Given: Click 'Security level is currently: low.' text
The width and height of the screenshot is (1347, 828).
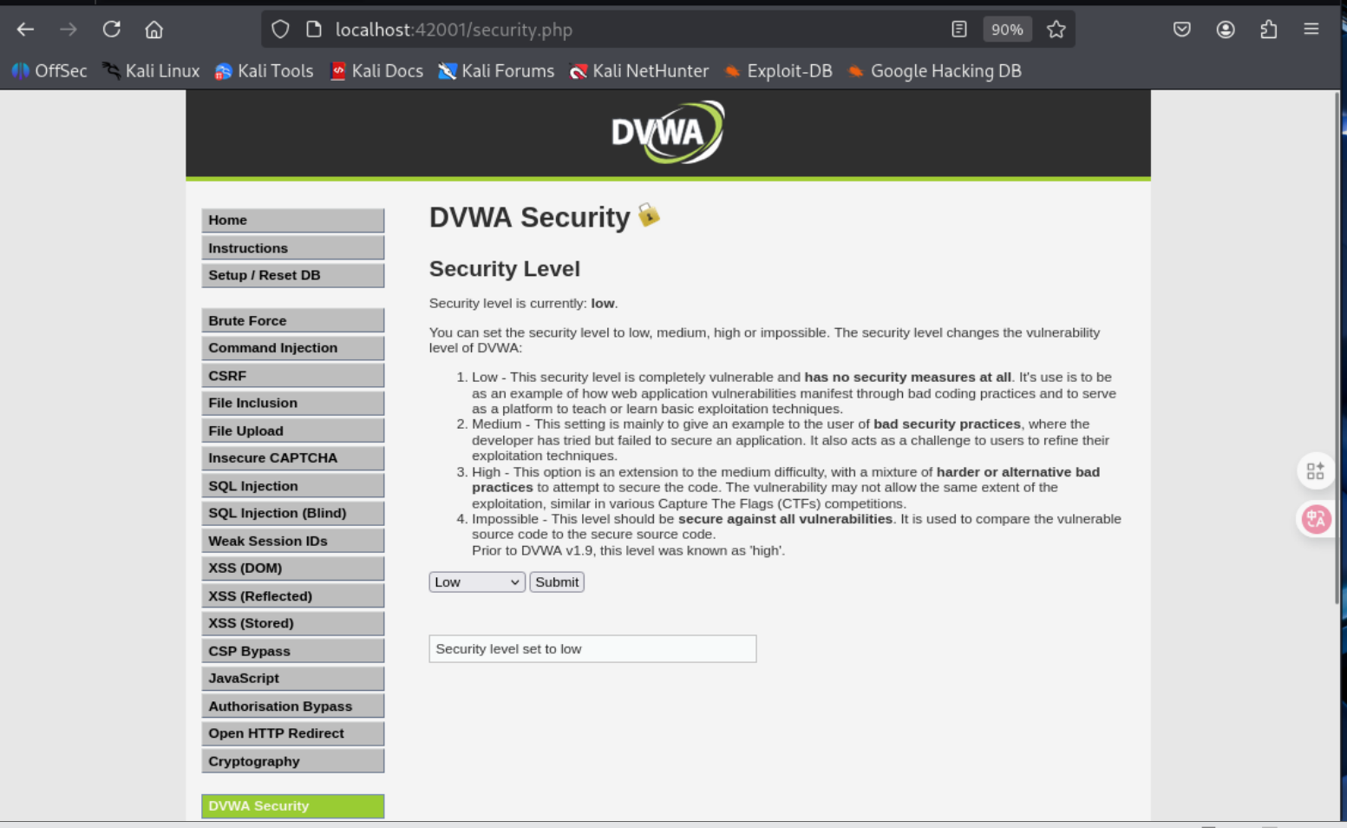Looking at the screenshot, I should (524, 304).
